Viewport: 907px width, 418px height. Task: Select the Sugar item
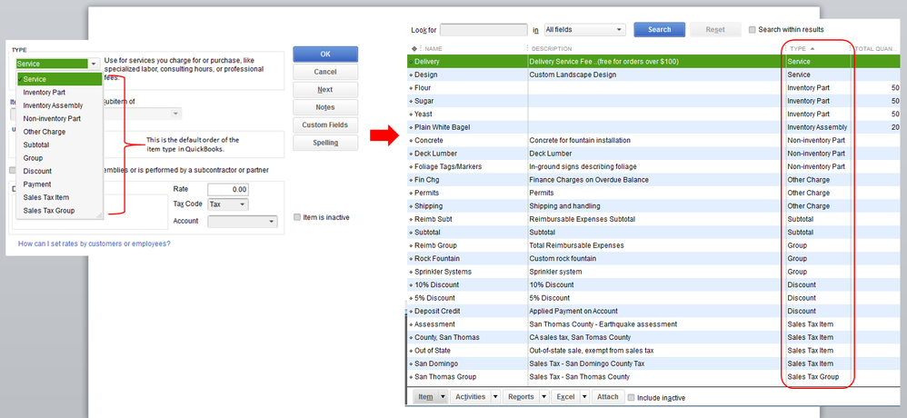(x=424, y=101)
